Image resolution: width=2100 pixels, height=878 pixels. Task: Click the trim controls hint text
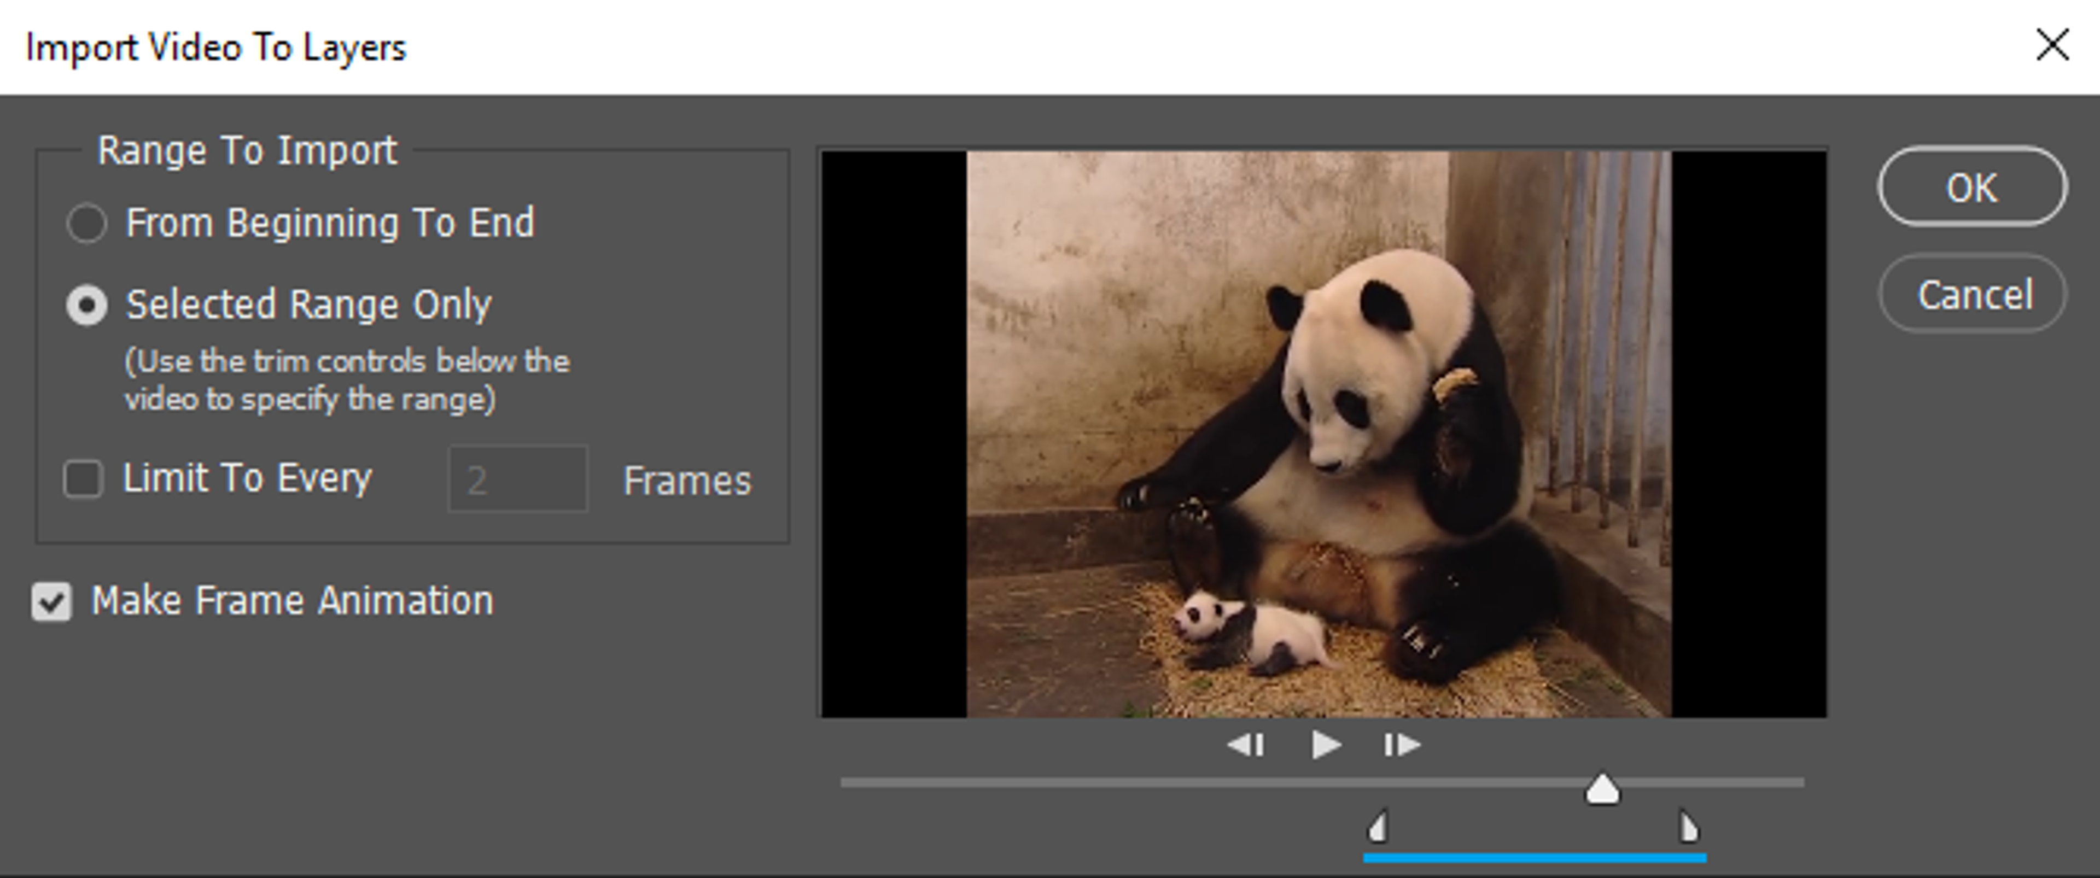pos(347,381)
